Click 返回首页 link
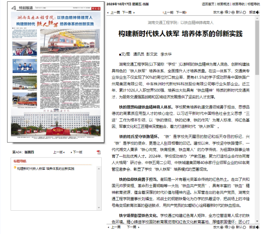Screen dimensions: 264x234 click(x=209, y=4)
